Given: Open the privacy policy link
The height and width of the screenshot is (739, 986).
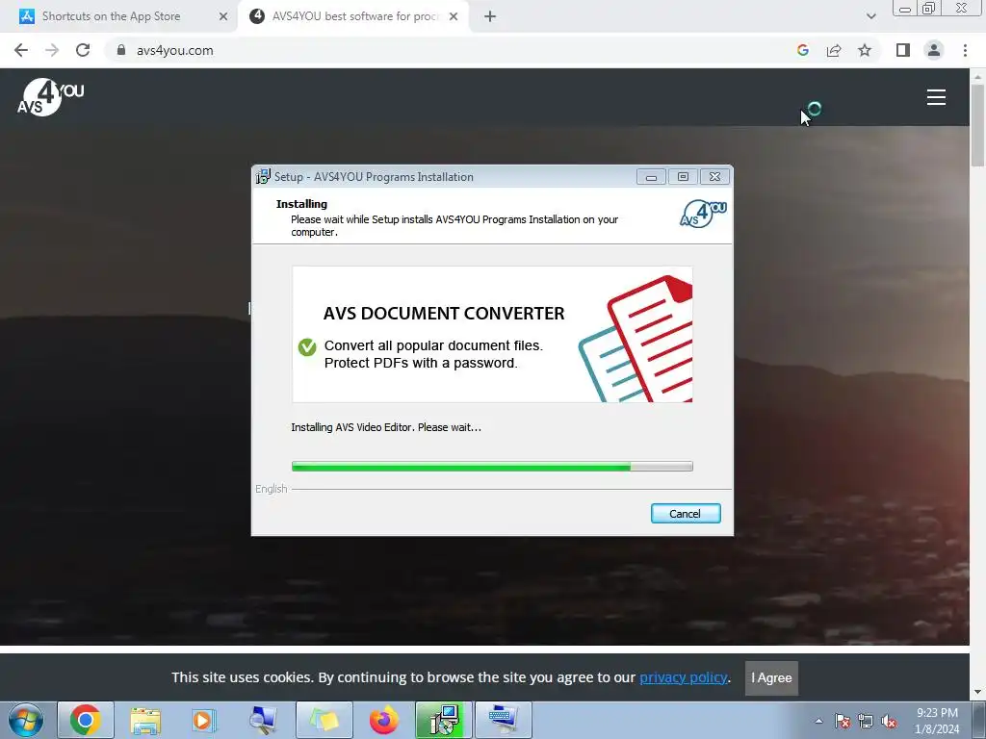Looking at the screenshot, I should 684,677.
